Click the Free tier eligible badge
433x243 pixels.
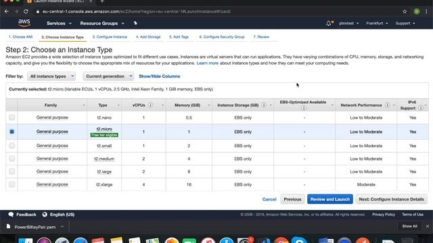click(x=104, y=135)
